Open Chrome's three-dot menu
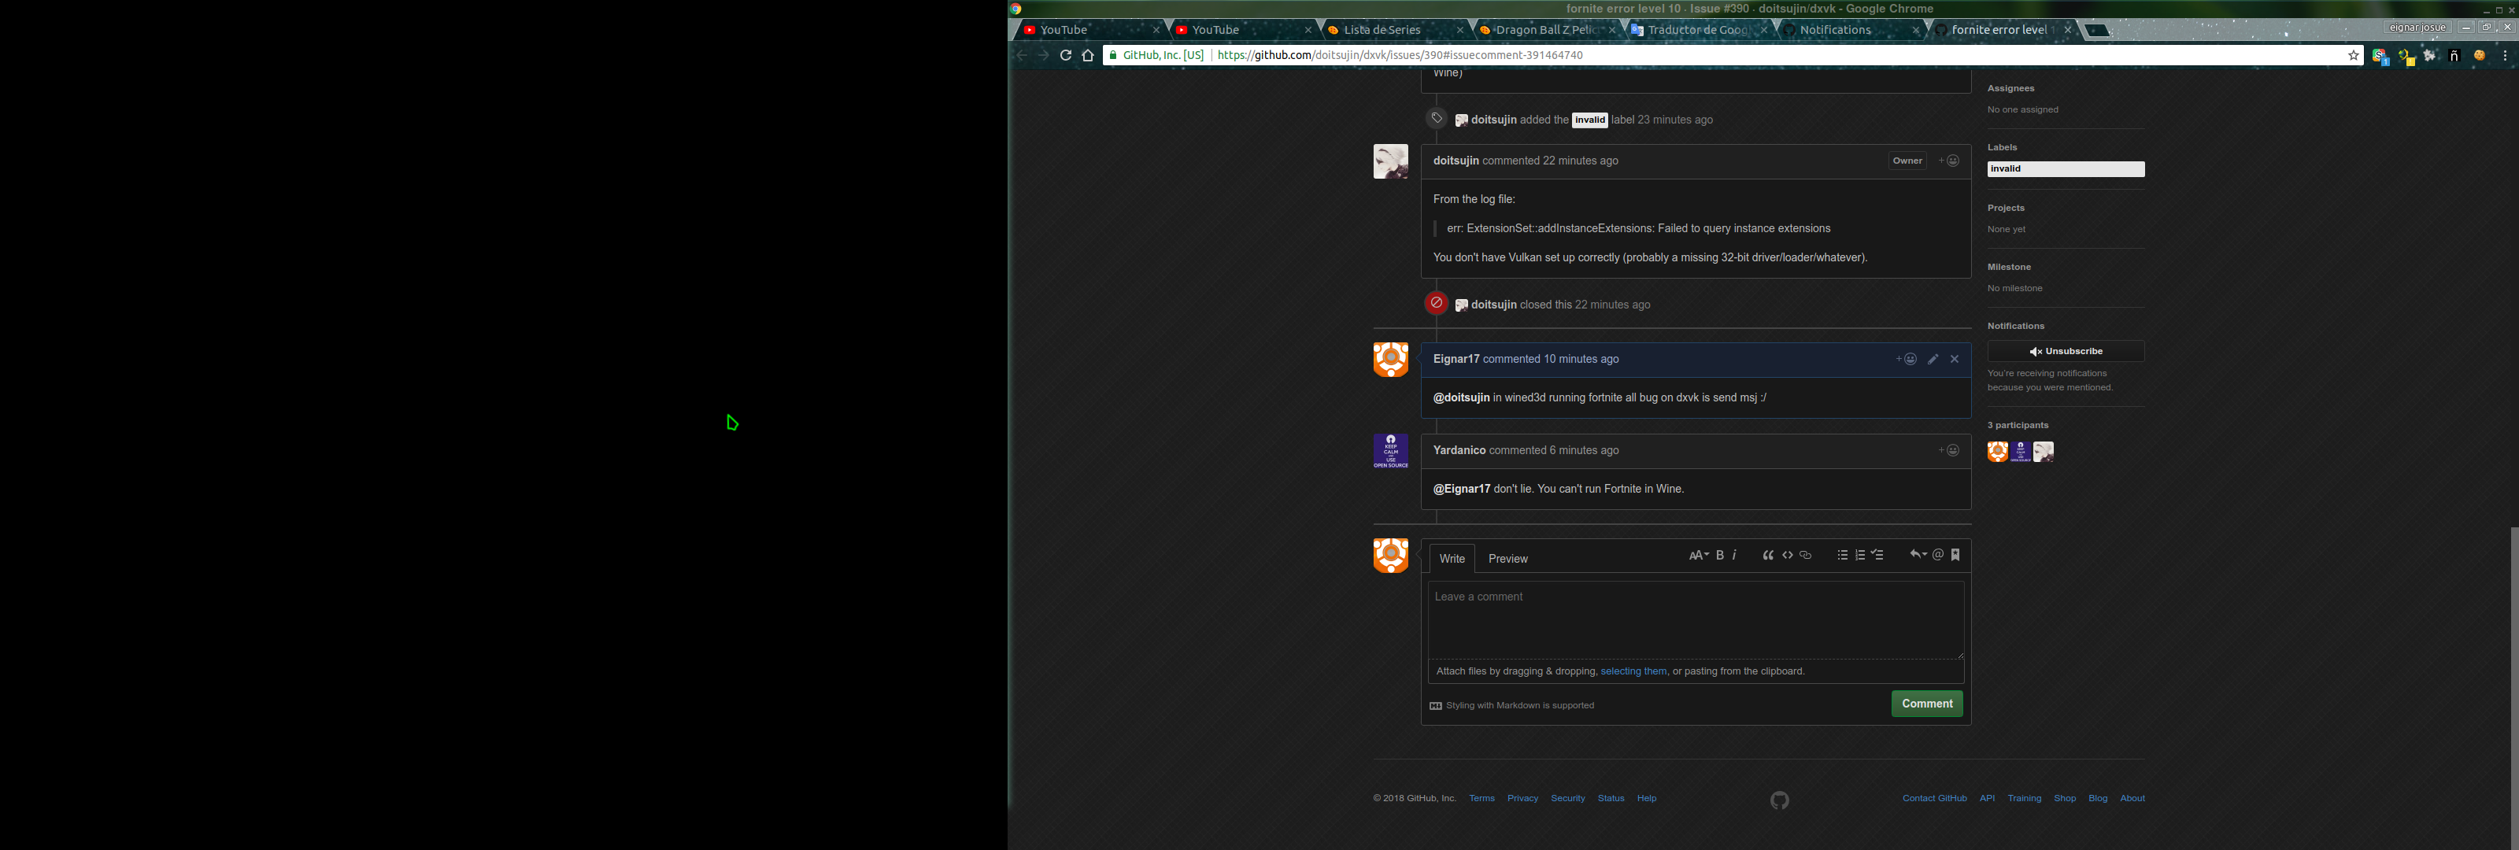 [x=2504, y=56]
